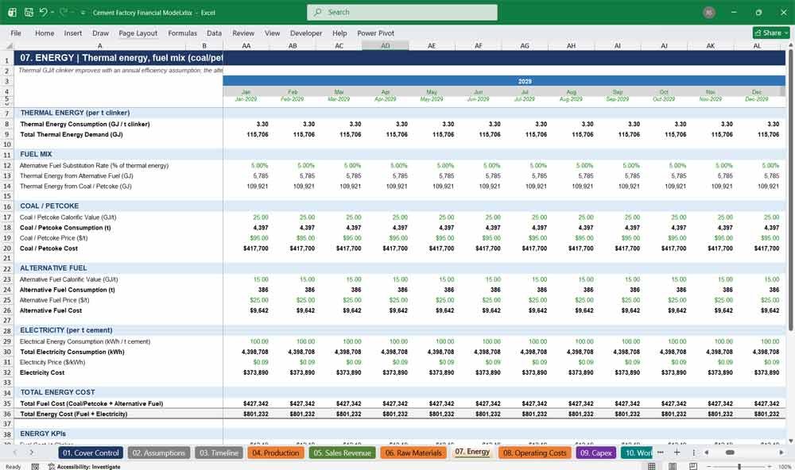Click the horizontal scrollbar right arrow
795x470 pixels.
(781, 453)
